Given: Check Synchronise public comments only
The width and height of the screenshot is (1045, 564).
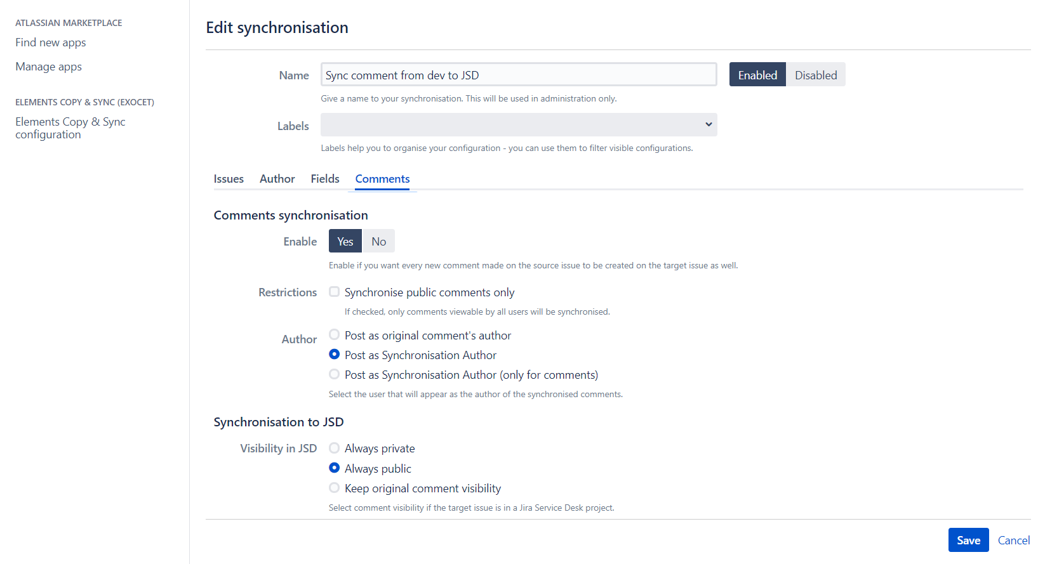Looking at the screenshot, I should point(335,291).
